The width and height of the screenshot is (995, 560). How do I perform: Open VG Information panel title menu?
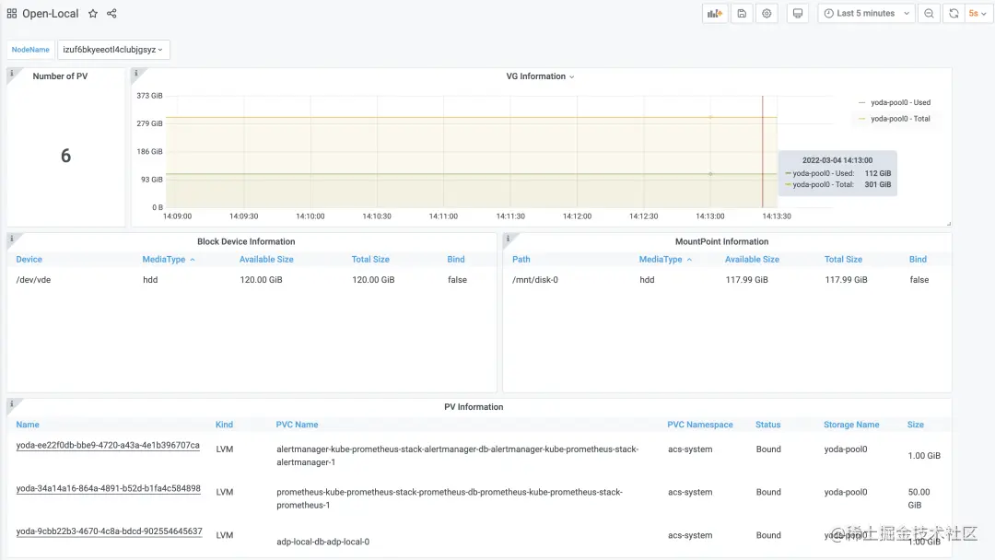click(540, 76)
